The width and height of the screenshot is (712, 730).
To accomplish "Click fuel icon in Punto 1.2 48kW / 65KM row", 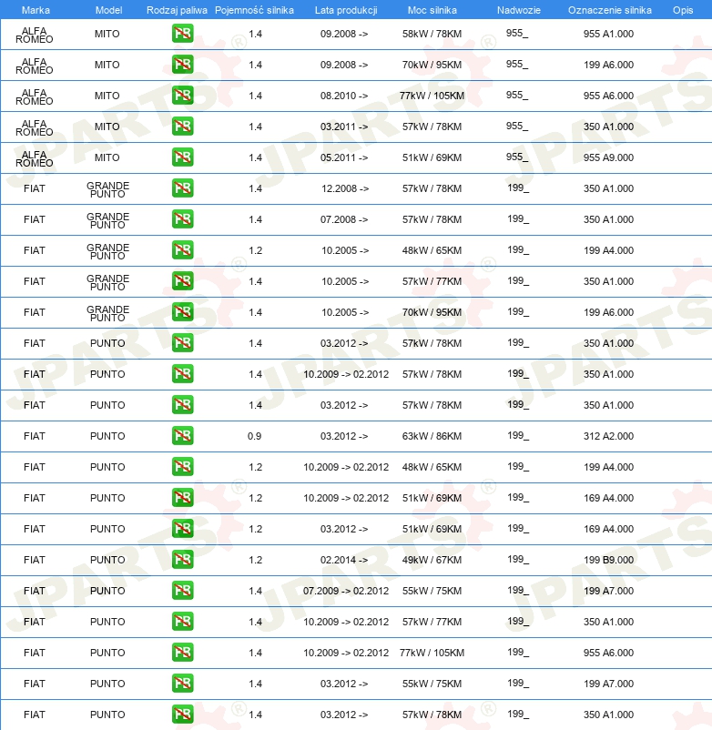I will [182, 467].
